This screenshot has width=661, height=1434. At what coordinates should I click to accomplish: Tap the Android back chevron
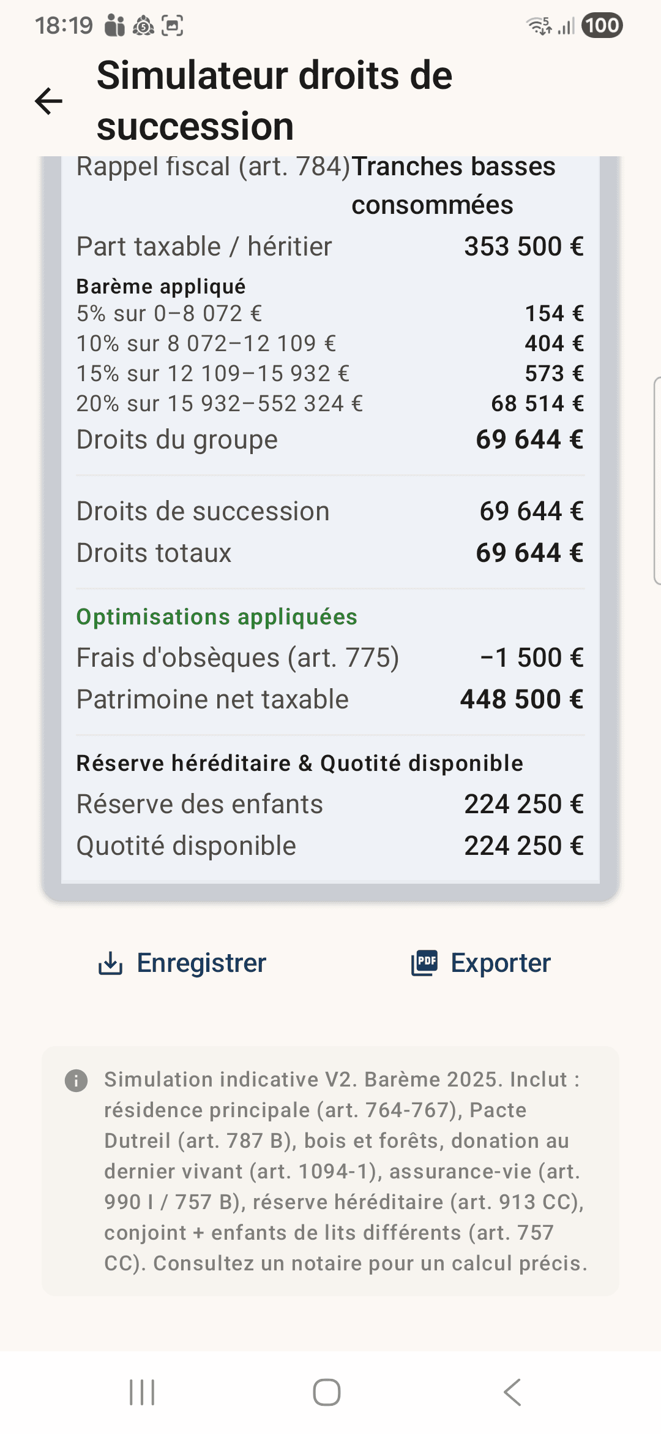(x=512, y=1392)
